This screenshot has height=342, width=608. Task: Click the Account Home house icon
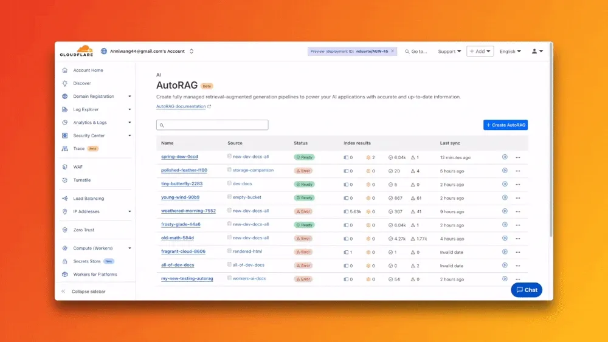pos(65,70)
